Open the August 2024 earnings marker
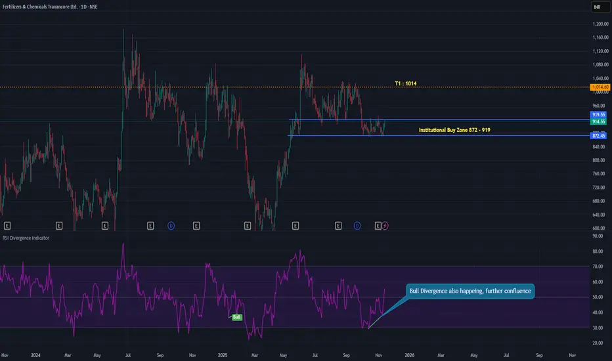The height and width of the screenshot is (361, 612). [x=150, y=226]
